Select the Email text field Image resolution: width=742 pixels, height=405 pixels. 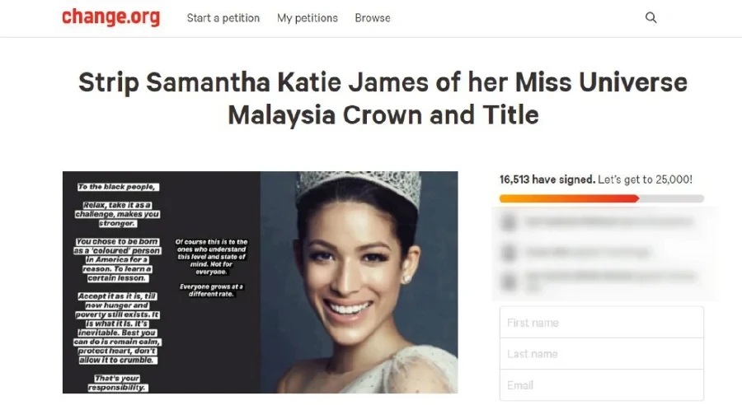[602, 384]
